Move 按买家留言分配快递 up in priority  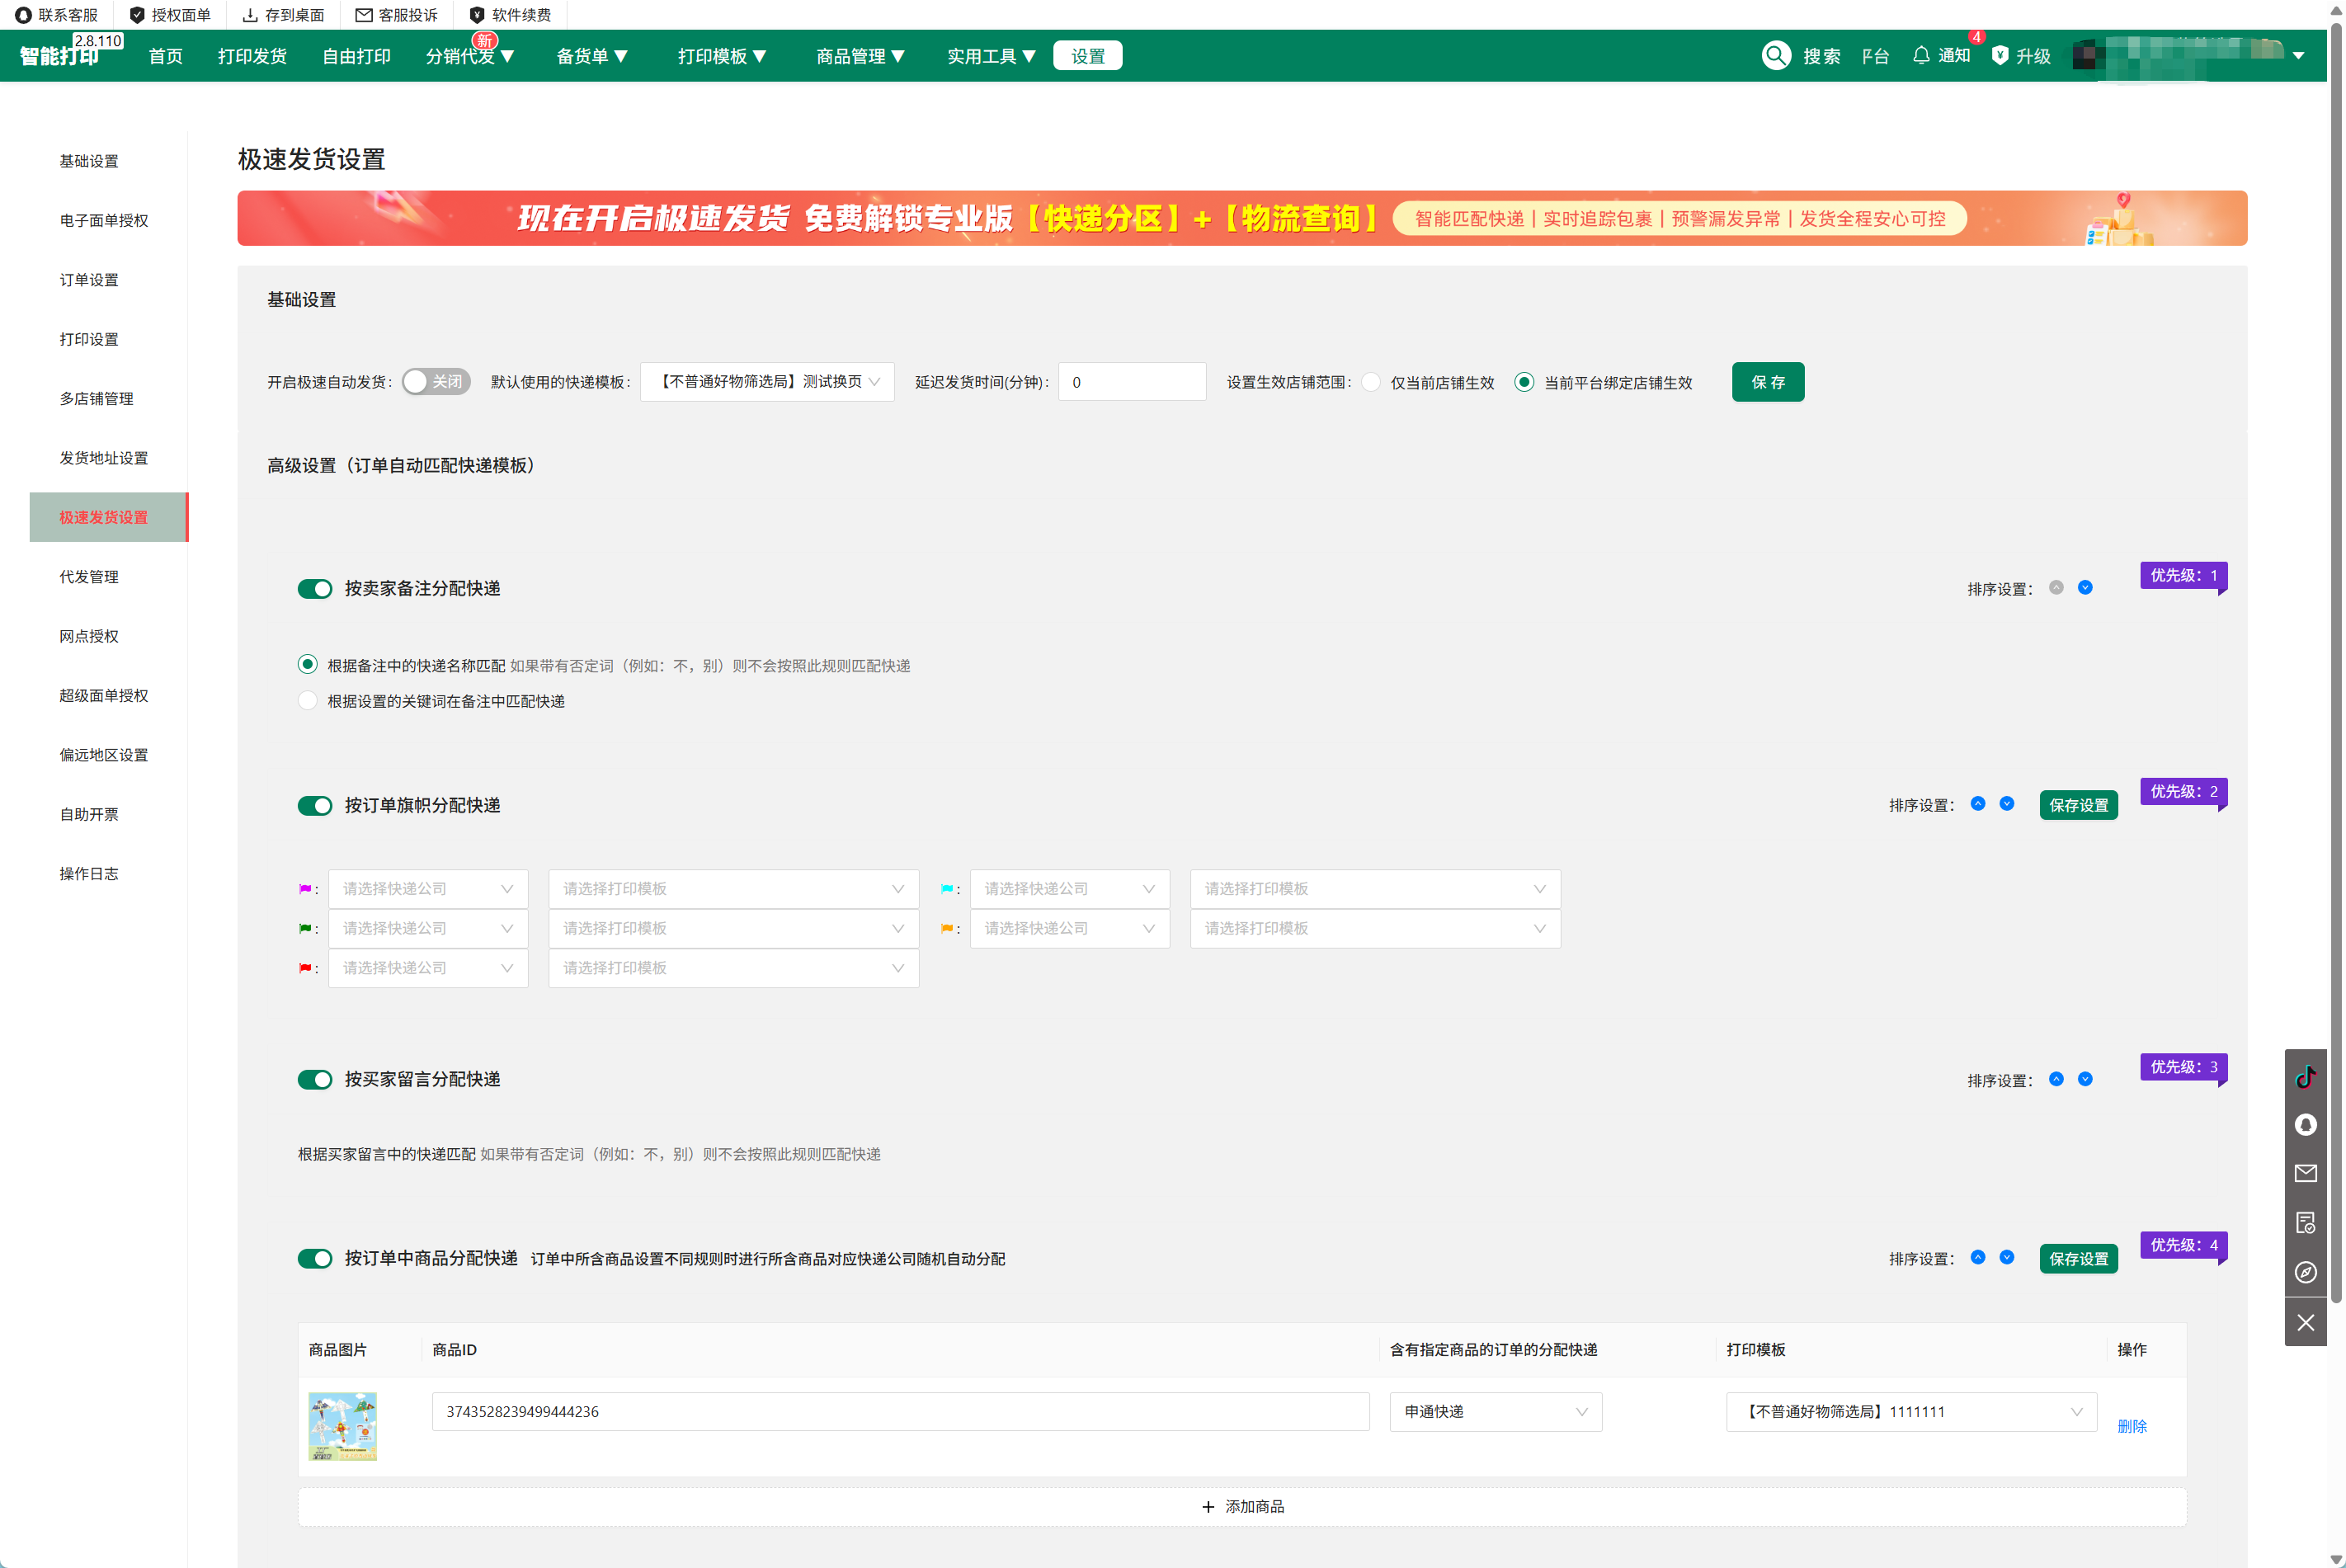[x=2056, y=1079]
